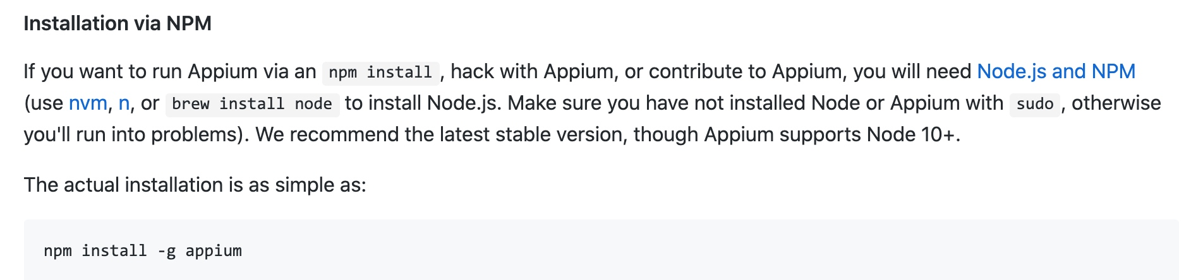This screenshot has height=280, width=1203.
Task: Click the phrase "hack with Appium"
Action: pyautogui.click(x=531, y=71)
